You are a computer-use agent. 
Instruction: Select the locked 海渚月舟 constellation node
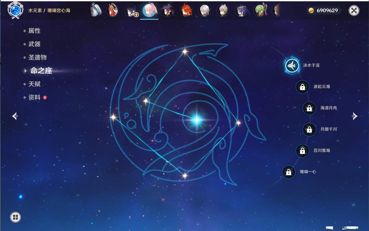point(309,108)
